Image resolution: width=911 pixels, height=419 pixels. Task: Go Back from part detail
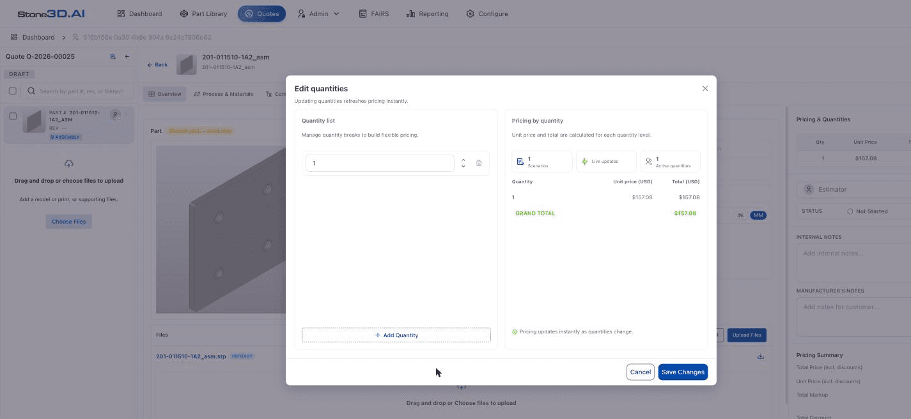pyautogui.click(x=157, y=65)
